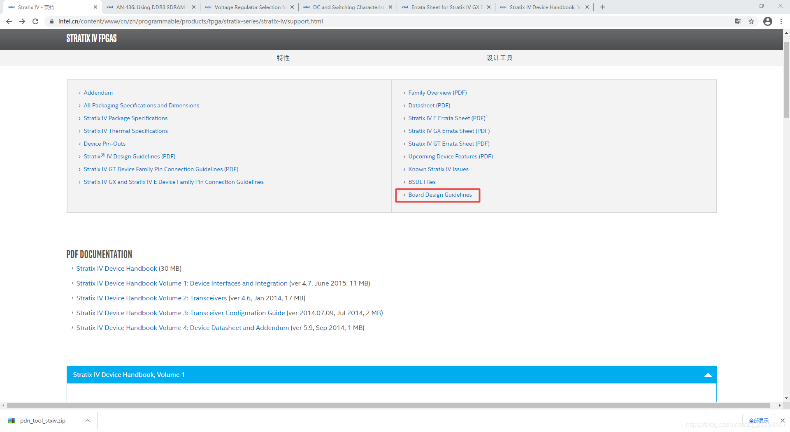Open Chrome three-dot menu
Viewport: 790px width, 432px height.
pos(781,21)
